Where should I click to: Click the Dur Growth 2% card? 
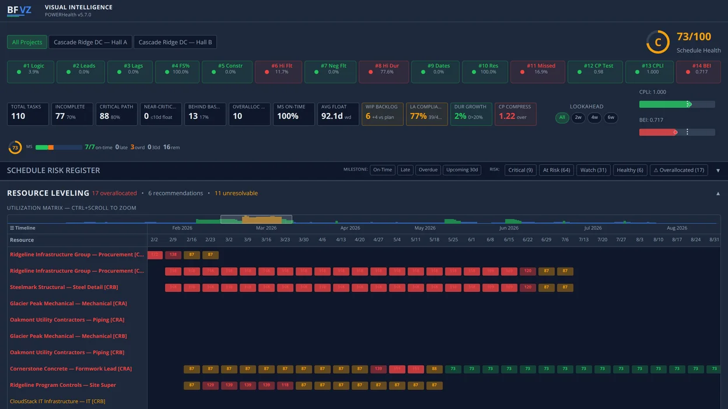click(x=471, y=114)
